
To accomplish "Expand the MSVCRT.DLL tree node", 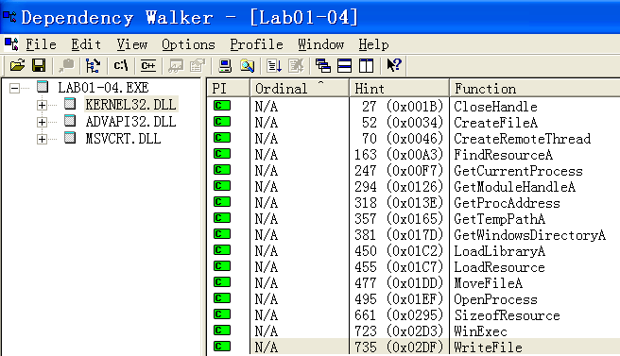I will [x=42, y=139].
